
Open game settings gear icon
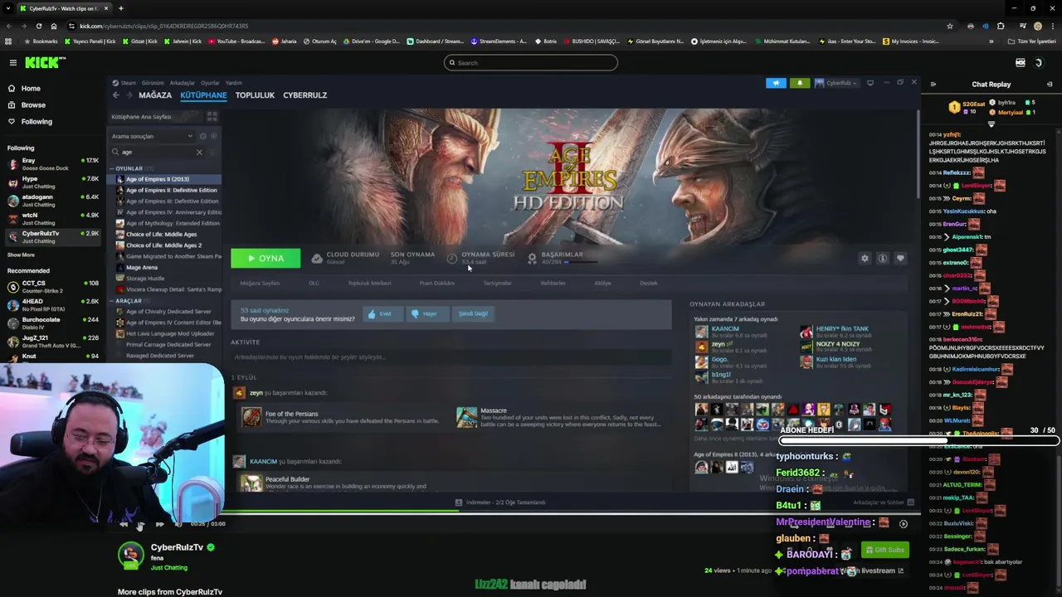point(865,258)
